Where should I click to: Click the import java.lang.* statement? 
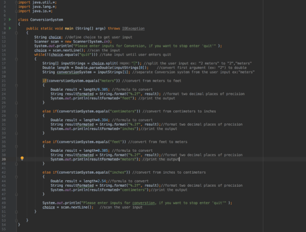coord(37,7)
